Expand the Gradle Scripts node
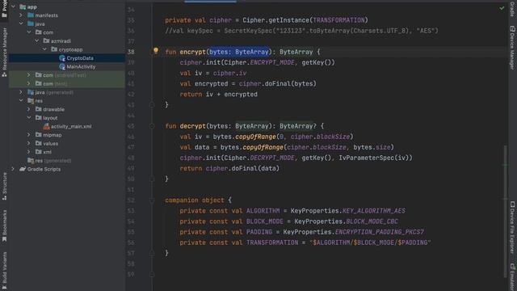The height and width of the screenshot is (291, 517). click(x=13, y=169)
